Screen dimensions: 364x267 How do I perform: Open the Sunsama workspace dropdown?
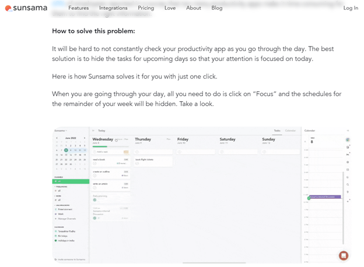point(61,131)
